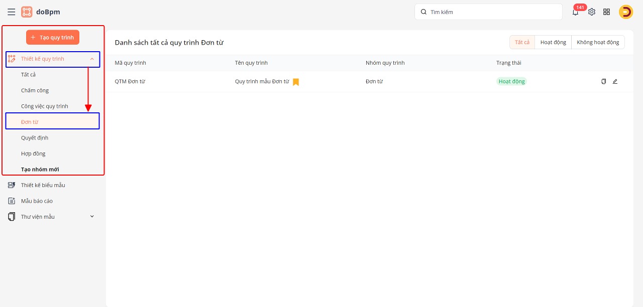This screenshot has height=307, width=643.
Task: Click the hamburger menu icon
Action: [x=11, y=12]
